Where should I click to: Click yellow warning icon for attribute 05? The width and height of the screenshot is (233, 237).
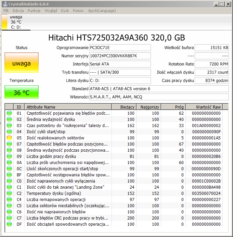pos(9,138)
